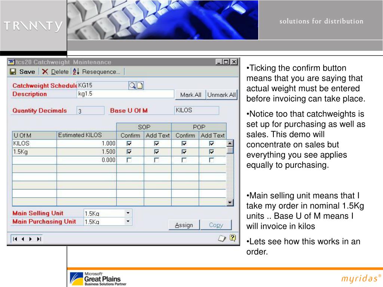
Task: Click the SOP group header
Action: coord(144,127)
